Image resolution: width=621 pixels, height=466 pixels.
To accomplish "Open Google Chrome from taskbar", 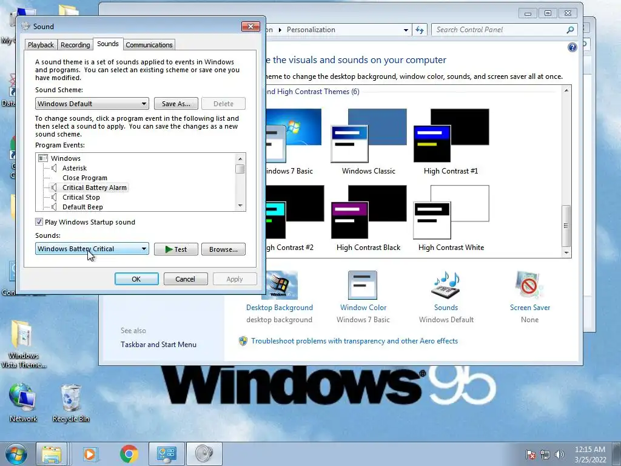I will 129,454.
